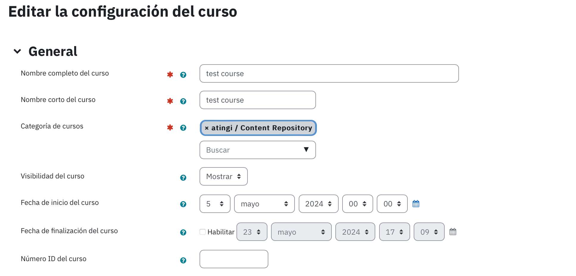
Task: Open help for Fecha de finalización del curso
Action: (183, 232)
